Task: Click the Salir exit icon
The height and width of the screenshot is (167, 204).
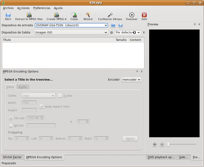Action: pyautogui.click(x=144, y=15)
